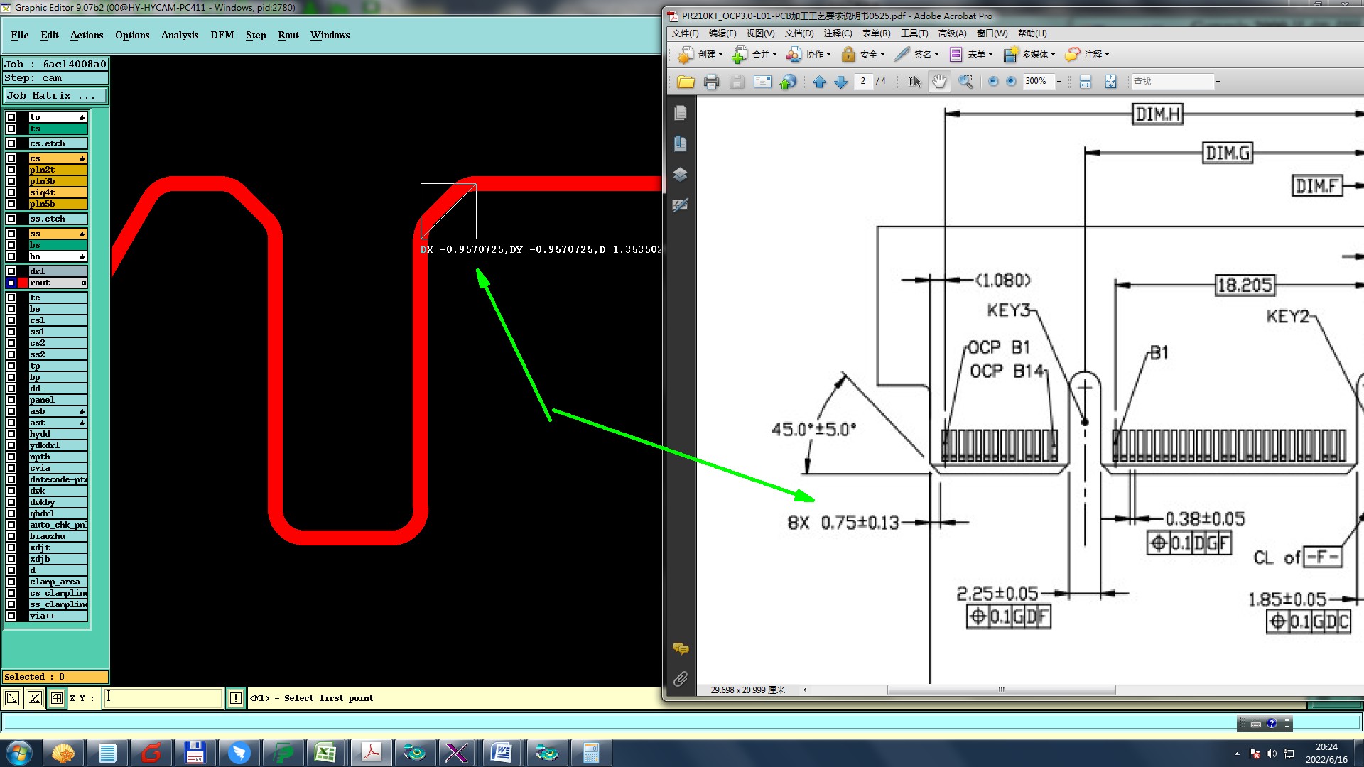Expand the 注释 (Comment) toolbar dropdown
The width and height of the screenshot is (1364, 767).
coord(1107,55)
